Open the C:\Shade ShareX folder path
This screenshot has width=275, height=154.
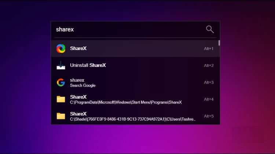click(x=135, y=116)
